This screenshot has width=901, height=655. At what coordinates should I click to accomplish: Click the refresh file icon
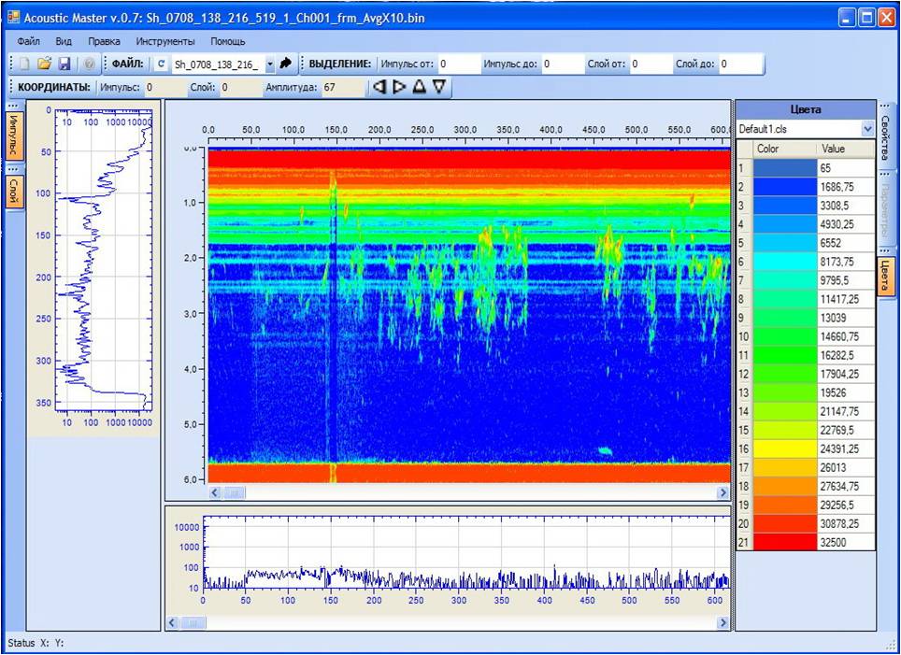[162, 64]
